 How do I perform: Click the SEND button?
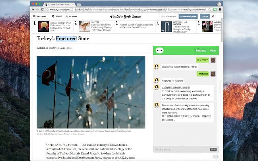[x=213, y=149]
